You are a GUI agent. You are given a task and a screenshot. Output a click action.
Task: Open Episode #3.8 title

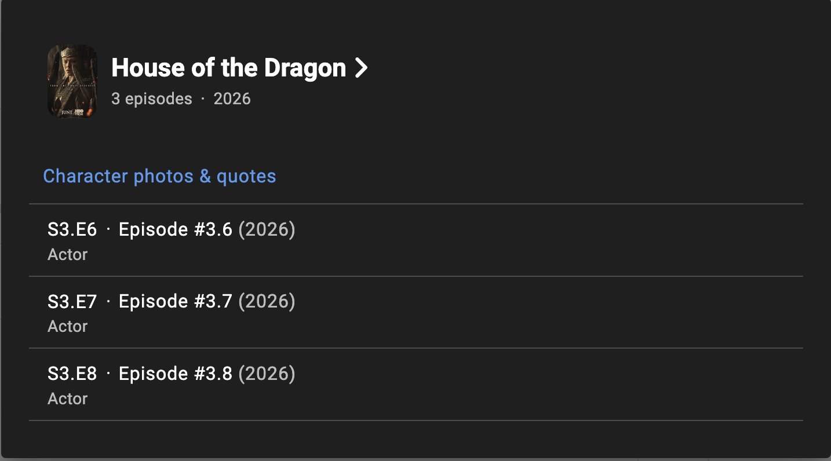tap(176, 374)
